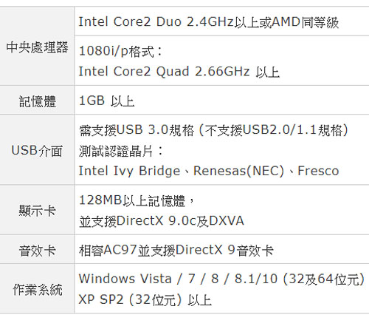Click the word Fresco
The height and width of the screenshot is (329, 369).
(x=318, y=171)
